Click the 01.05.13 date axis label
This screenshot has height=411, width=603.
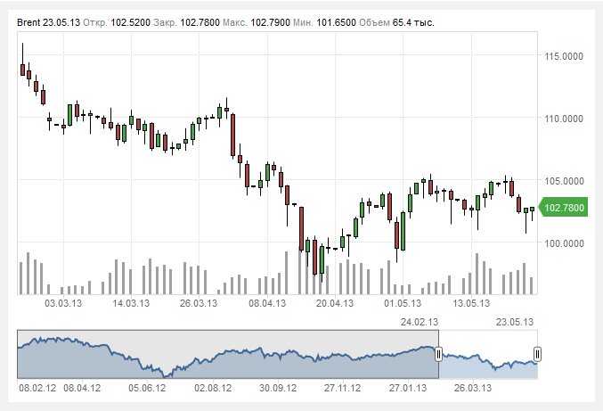(x=403, y=303)
